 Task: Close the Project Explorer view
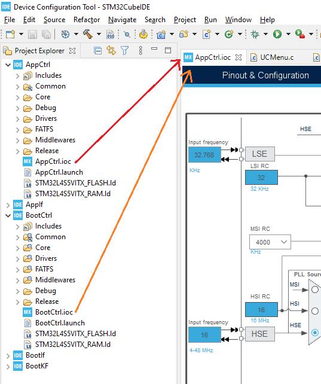[x=72, y=51]
